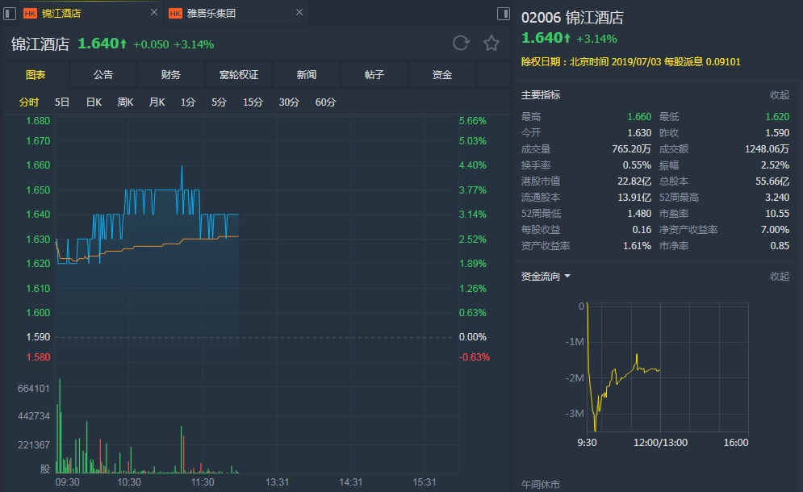Switch chart to 60分 interval
This screenshot has height=492, width=803.
[325, 102]
